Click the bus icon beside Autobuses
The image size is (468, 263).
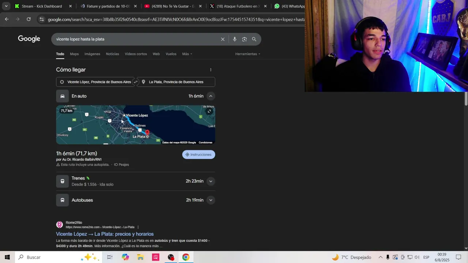click(63, 200)
